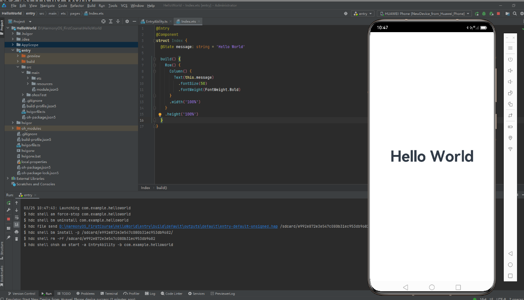Hide the Project tool window

click(134, 21)
